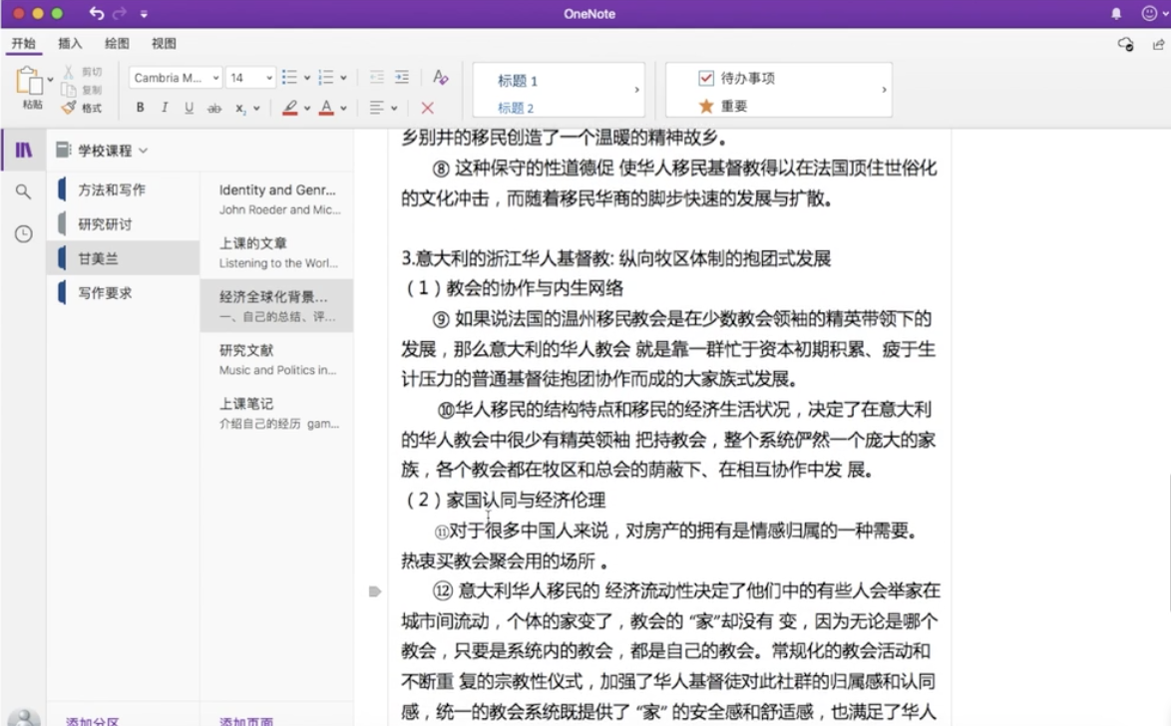Open the highlighter pen tool
Image resolution: width=1171 pixels, height=726 pixels.
click(290, 106)
